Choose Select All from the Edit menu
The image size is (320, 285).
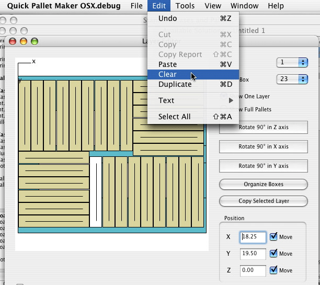click(193, 117)
